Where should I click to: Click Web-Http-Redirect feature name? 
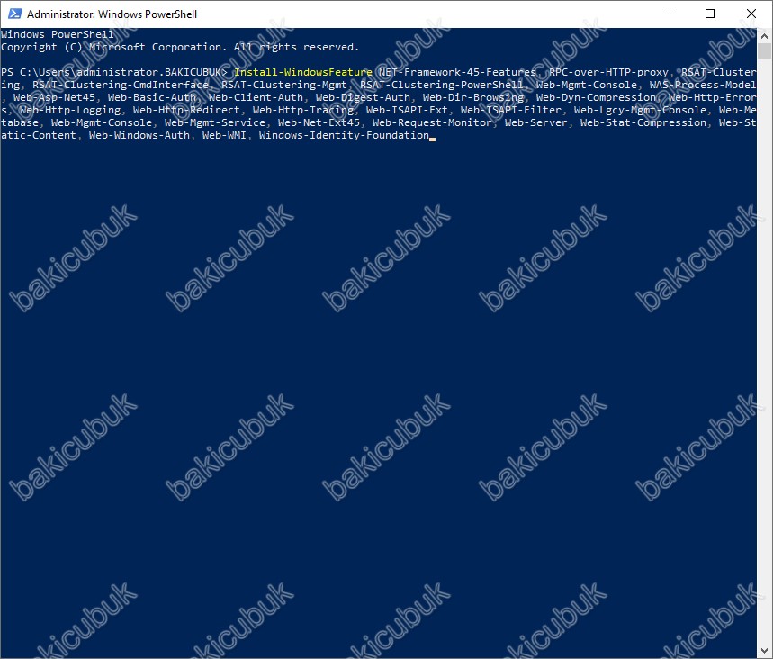coord(186,110)
